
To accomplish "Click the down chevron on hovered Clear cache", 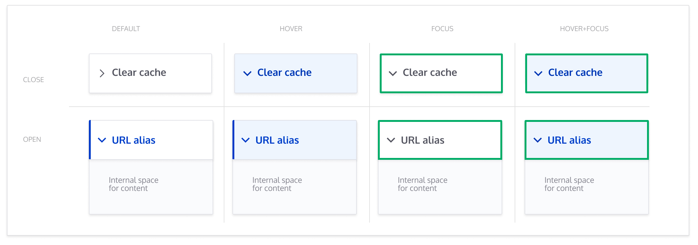I will [x=247, y=73].
